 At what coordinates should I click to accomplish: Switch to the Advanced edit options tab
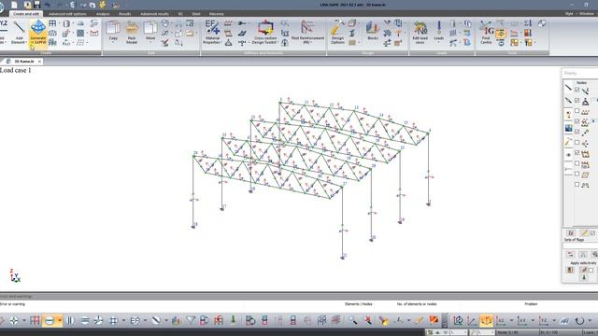click(67, 14)
